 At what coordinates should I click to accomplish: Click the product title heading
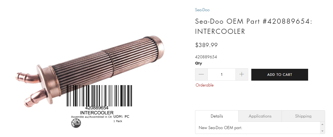point(253,26)
